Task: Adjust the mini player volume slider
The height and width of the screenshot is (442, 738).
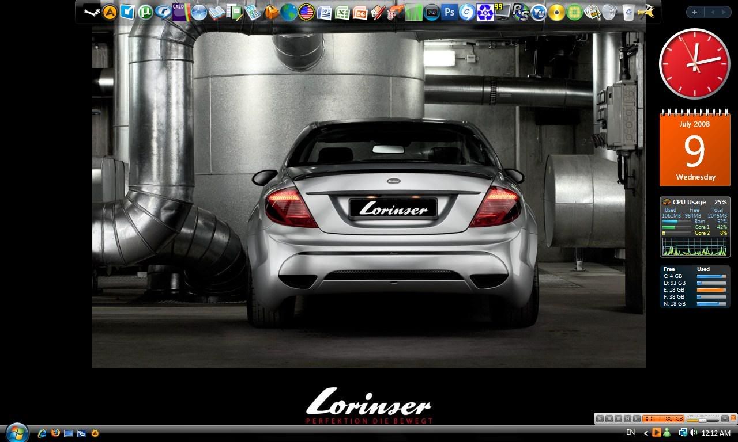Action: (x=702, y=420)
